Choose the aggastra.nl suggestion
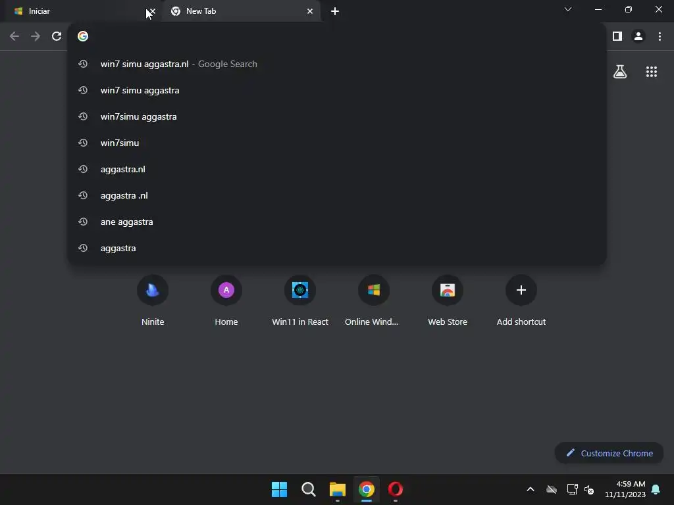 point(337,169)
